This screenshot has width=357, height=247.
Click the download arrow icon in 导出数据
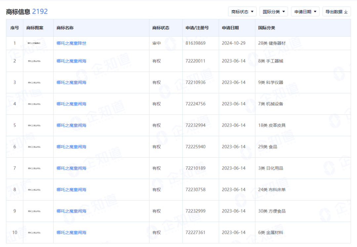tap(346, 12)
